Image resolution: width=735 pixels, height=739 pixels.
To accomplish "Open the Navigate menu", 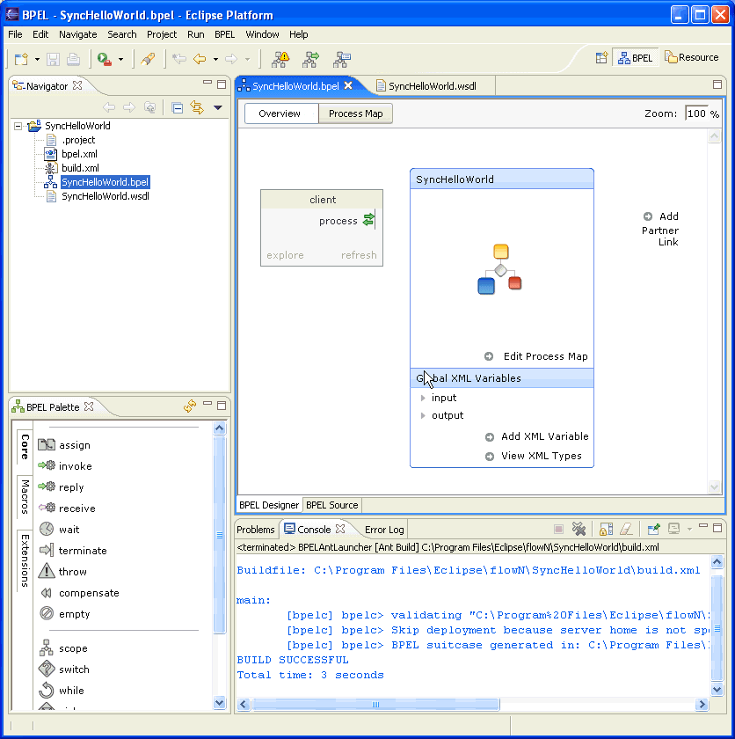I will click(x=77, y=34).
